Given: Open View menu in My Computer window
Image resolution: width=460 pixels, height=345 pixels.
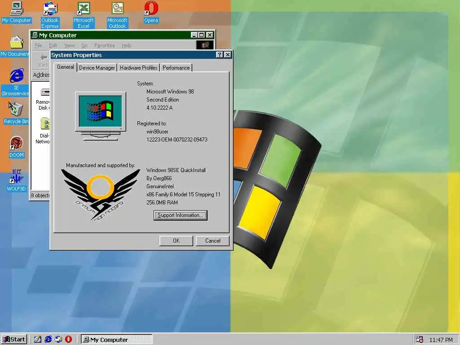Looking at the screenshot, I should pos(69,45).
